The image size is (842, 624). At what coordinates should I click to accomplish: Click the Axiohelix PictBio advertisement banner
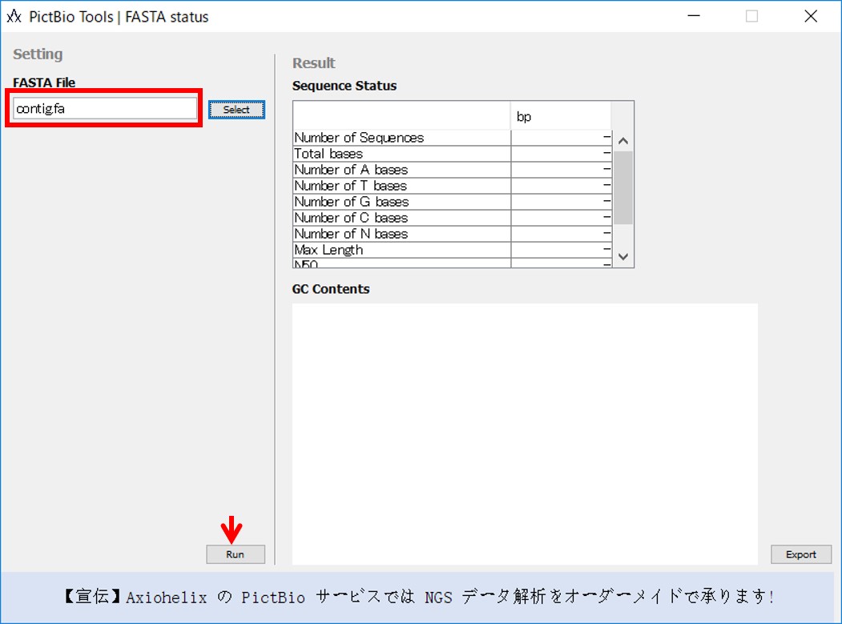pyautogui.click(x=420, y=598)
